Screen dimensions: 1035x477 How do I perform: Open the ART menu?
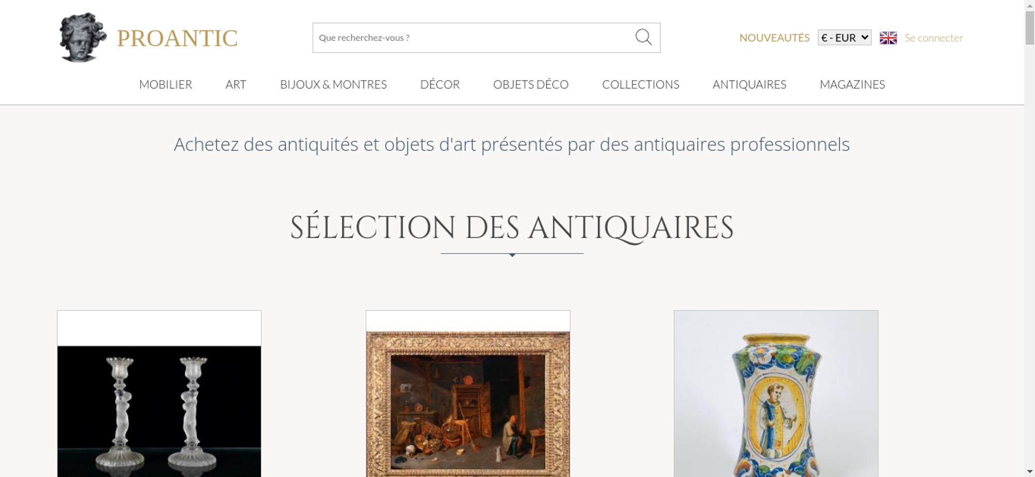coord(236,84)
